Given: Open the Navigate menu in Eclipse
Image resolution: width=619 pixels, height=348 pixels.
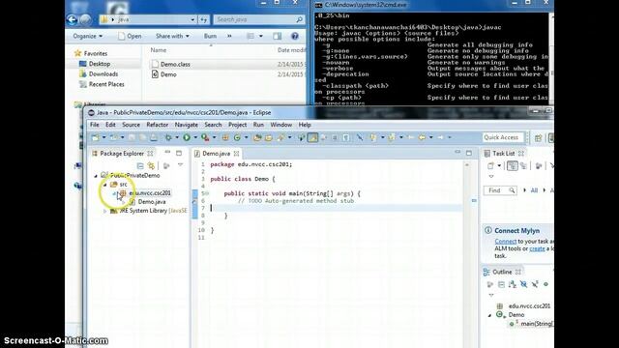Looking at the screenshot, I should click(187, 125).
